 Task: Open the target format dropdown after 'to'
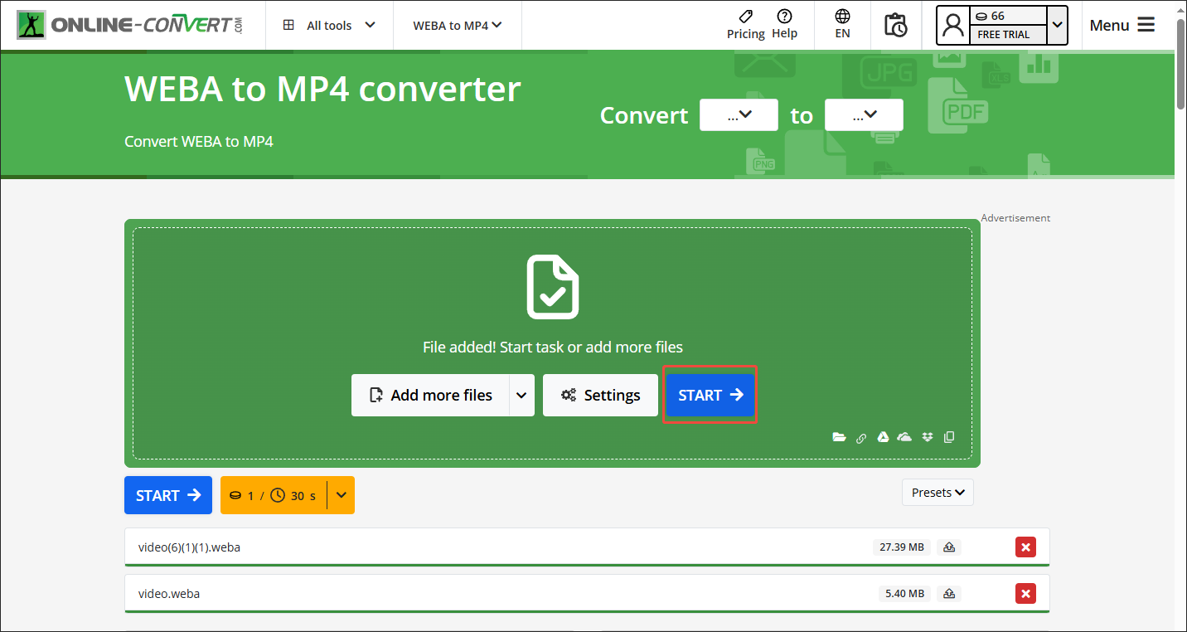[864, 115]
